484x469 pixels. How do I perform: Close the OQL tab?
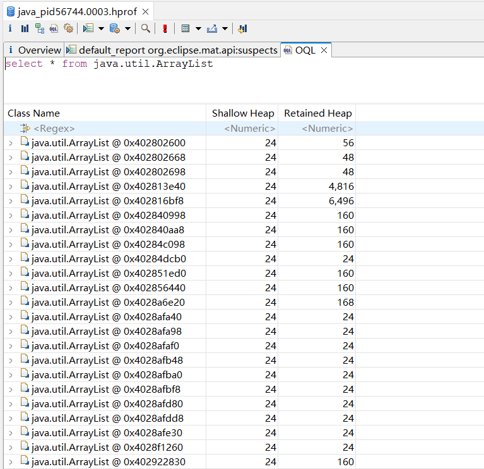coord(324,50)
